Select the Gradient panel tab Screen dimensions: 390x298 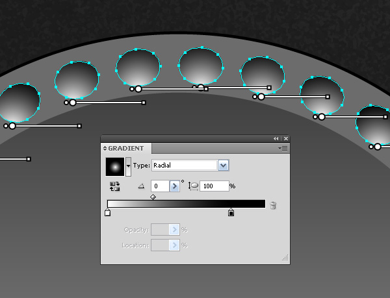click(126, 149)
